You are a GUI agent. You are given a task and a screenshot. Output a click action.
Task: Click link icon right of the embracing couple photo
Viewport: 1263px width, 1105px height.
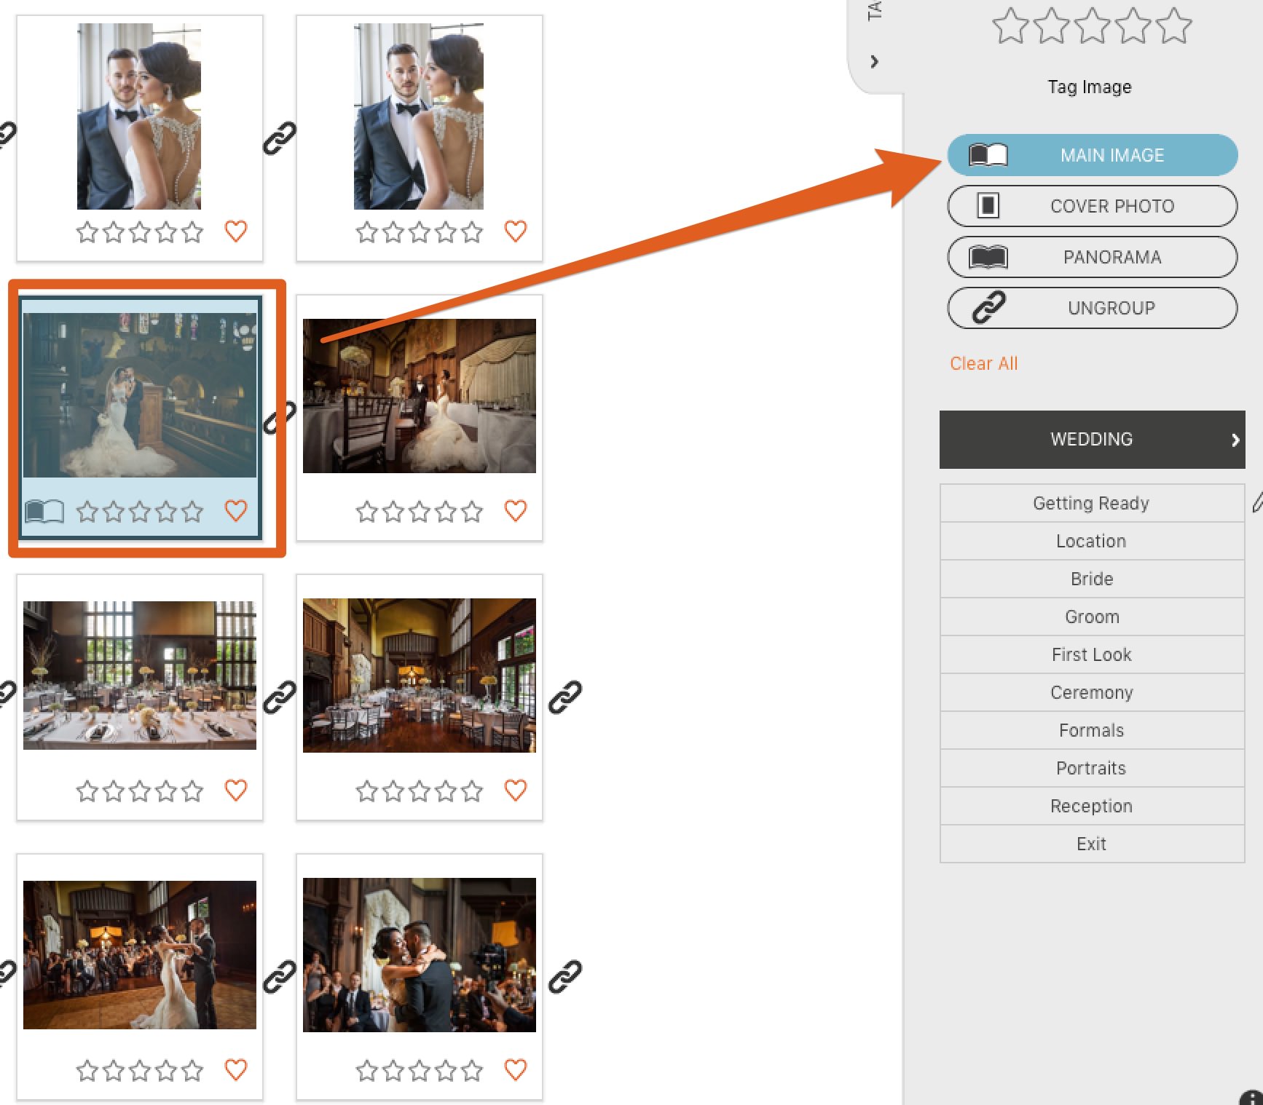(x=565, y=977)
